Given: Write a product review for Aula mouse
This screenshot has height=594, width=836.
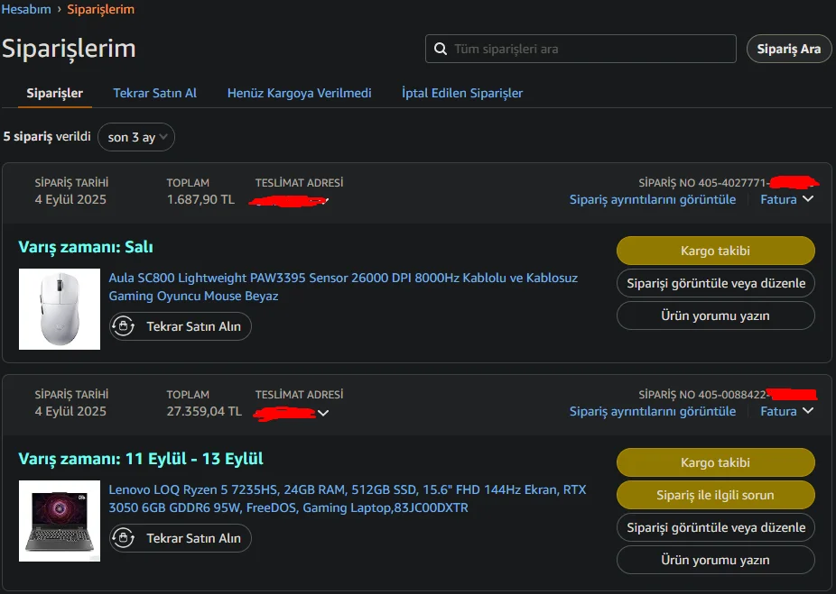Looking at the screenshot, I should pos(715,315).
